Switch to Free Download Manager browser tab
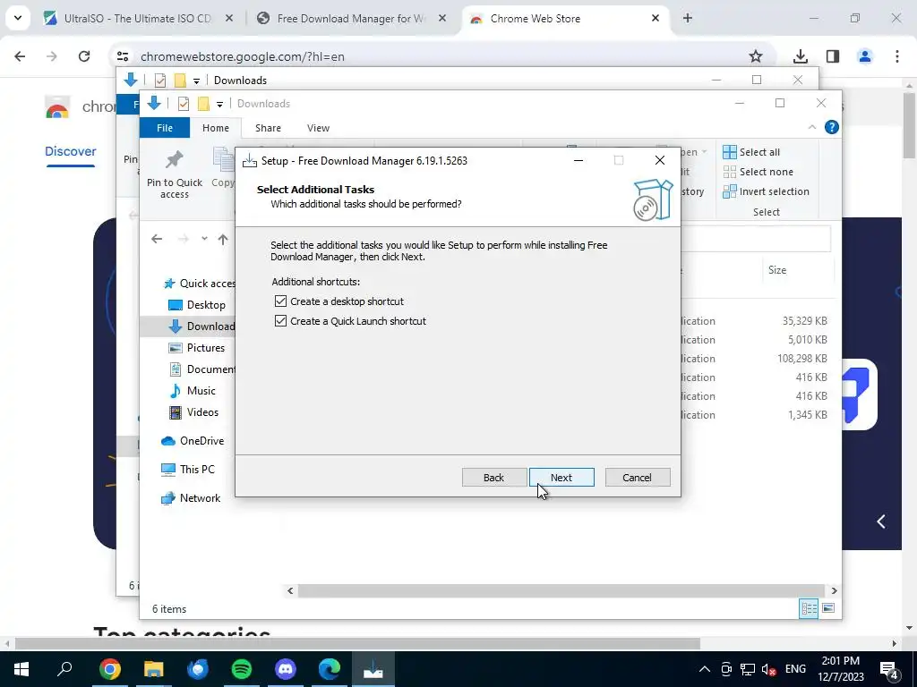The width and height of the screenshot is (917, 687). pyautogui.click(x=351, y=19)
